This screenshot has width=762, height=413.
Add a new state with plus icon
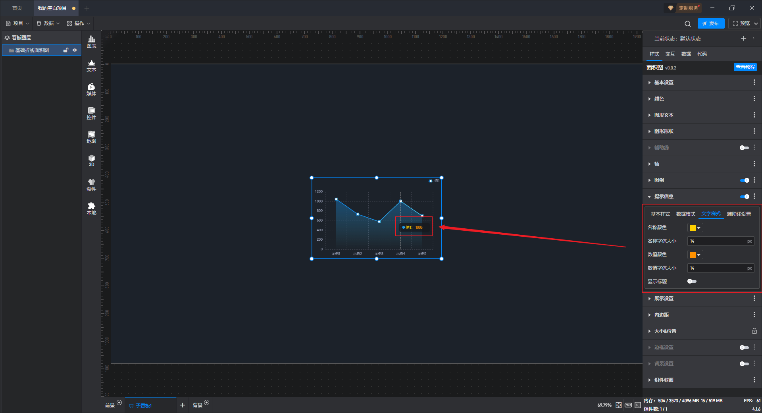point(743,39)
